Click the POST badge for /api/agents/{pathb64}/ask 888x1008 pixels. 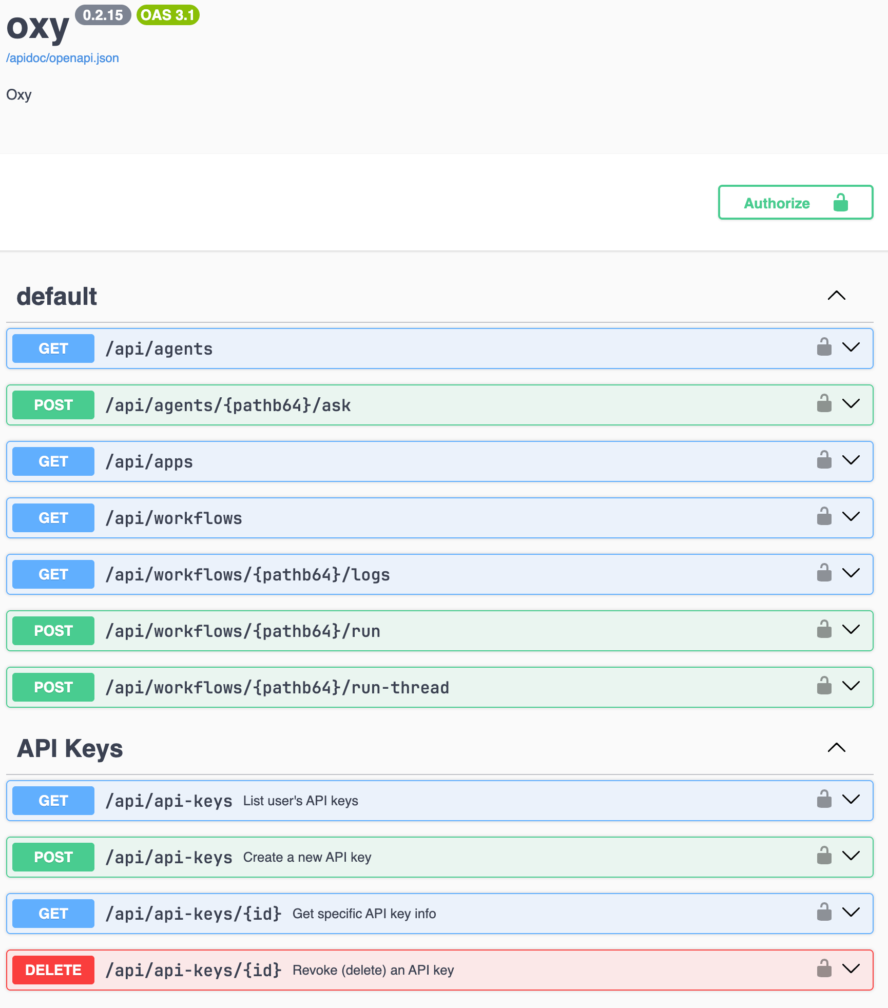click(53, 405)
